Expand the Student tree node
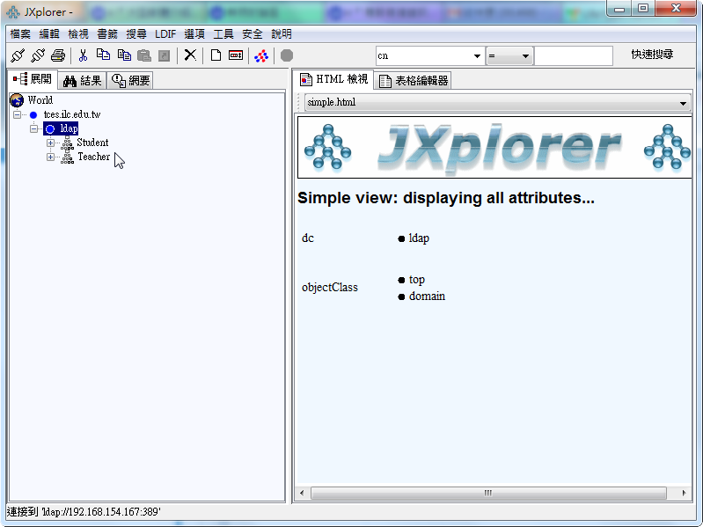703x527 pixels. coord(50,143)
